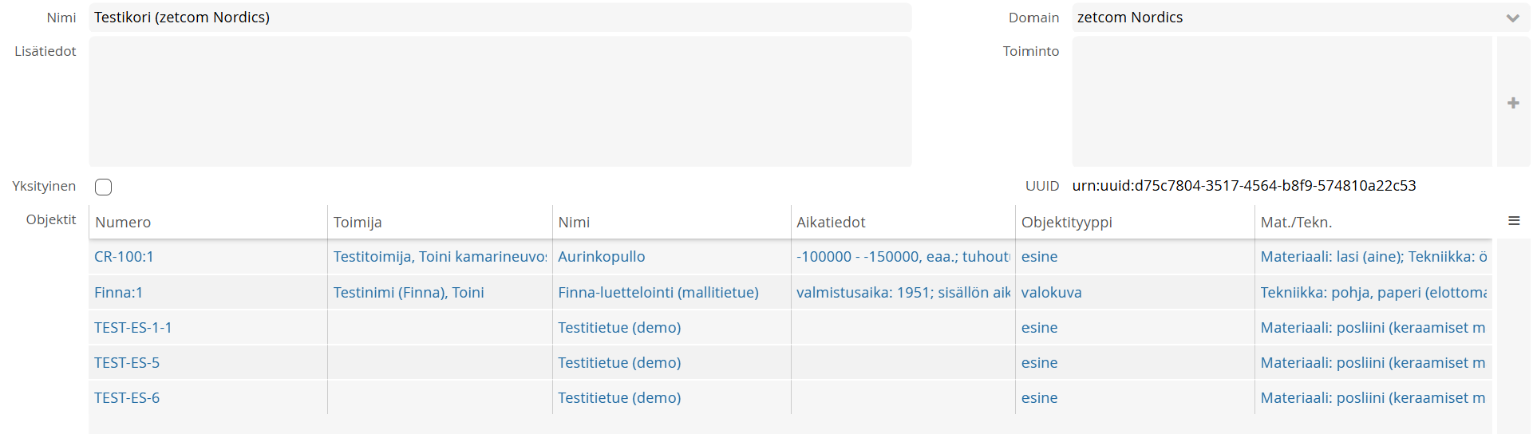Open the TEST-ES-6 record link

click(127, 398)
